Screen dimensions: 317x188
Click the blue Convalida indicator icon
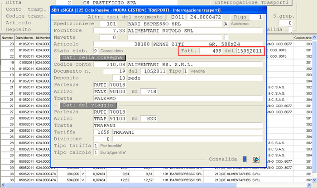pyautogui.click(x=245, y=159)
